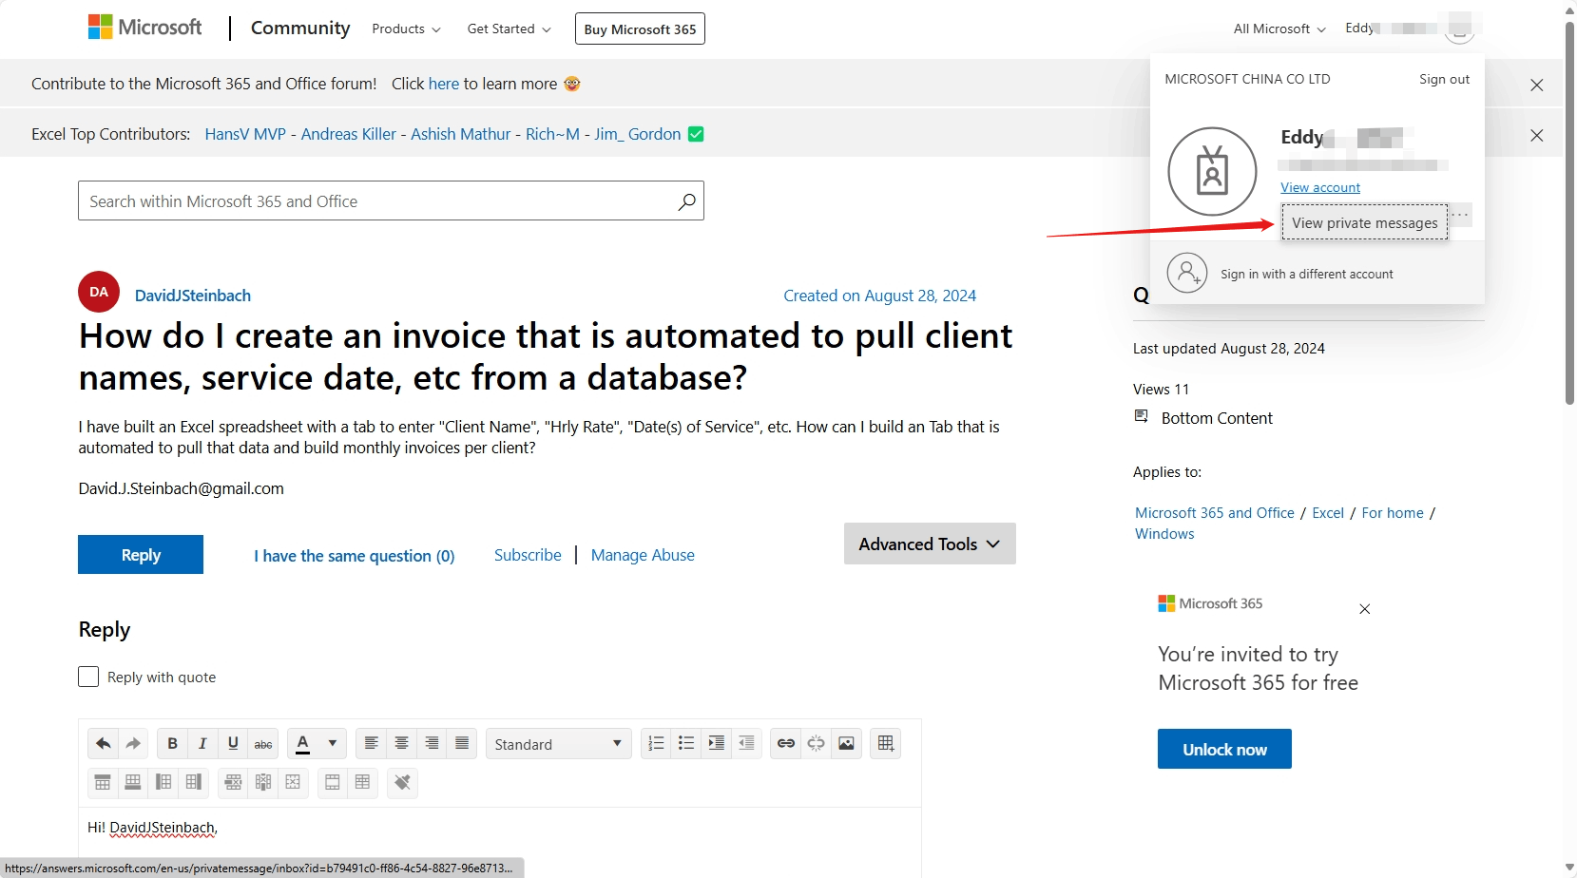The height and width of the screenshot is (878, 1577).
Task: Expand the Advanced Tools dropdown
Action: point(930,544)
